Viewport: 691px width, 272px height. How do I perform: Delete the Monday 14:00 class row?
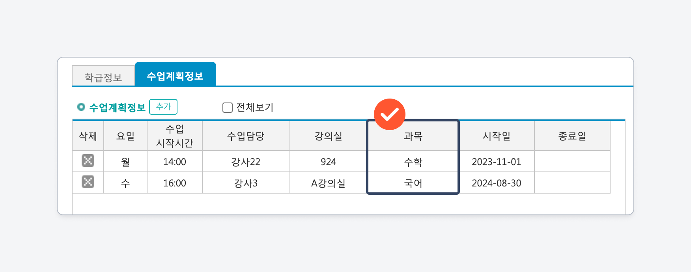[88, 161]
